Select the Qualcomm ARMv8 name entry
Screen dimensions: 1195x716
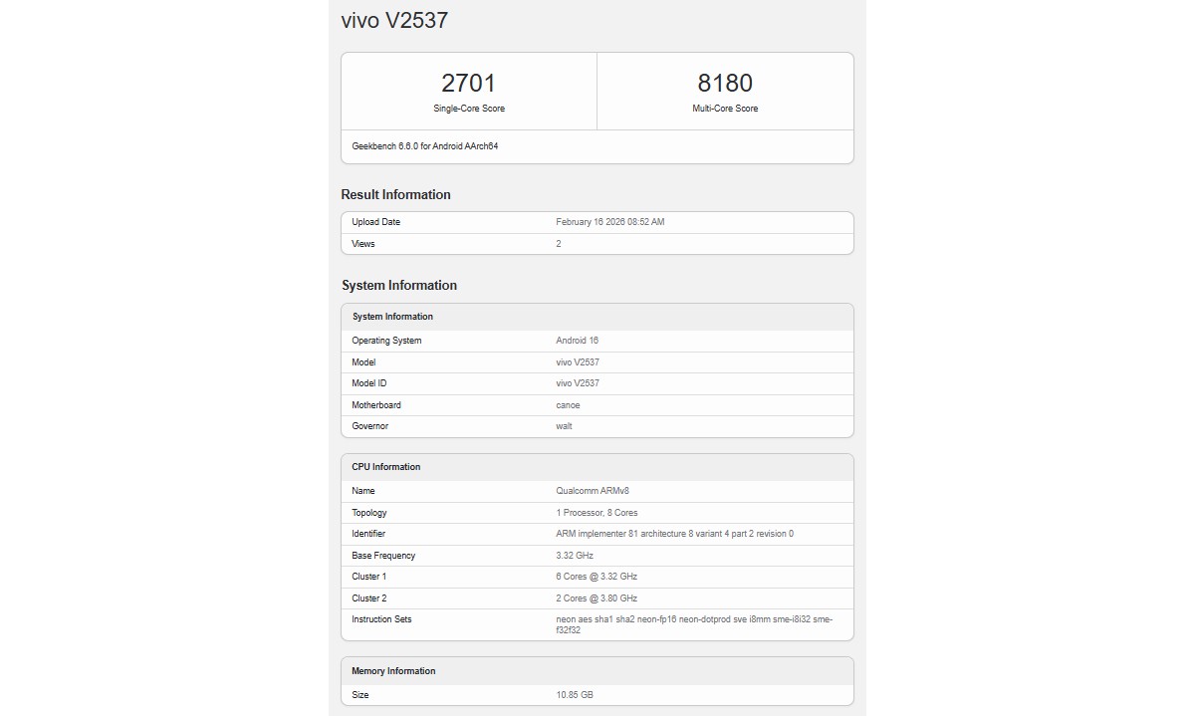[596, 490]
